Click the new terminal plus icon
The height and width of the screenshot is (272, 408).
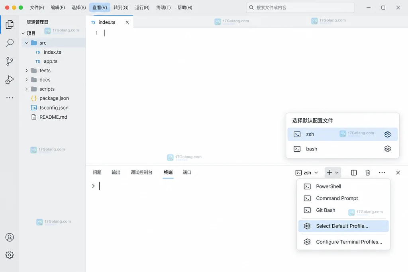tap(330, 173)
